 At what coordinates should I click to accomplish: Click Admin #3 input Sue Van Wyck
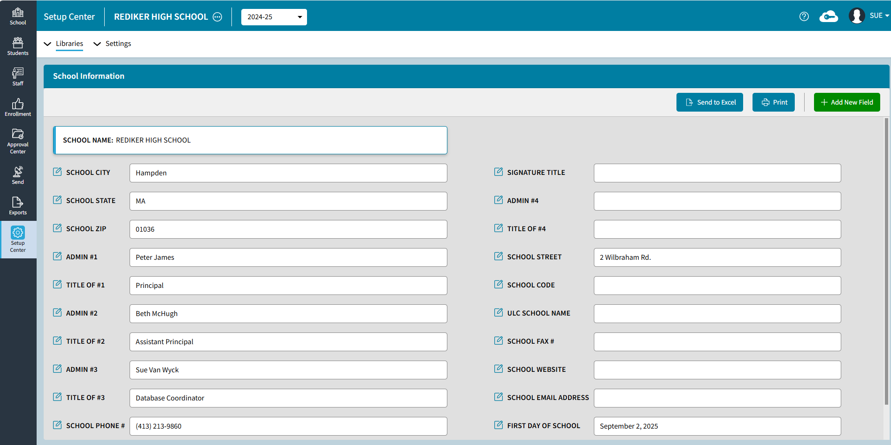coord(288,370)
